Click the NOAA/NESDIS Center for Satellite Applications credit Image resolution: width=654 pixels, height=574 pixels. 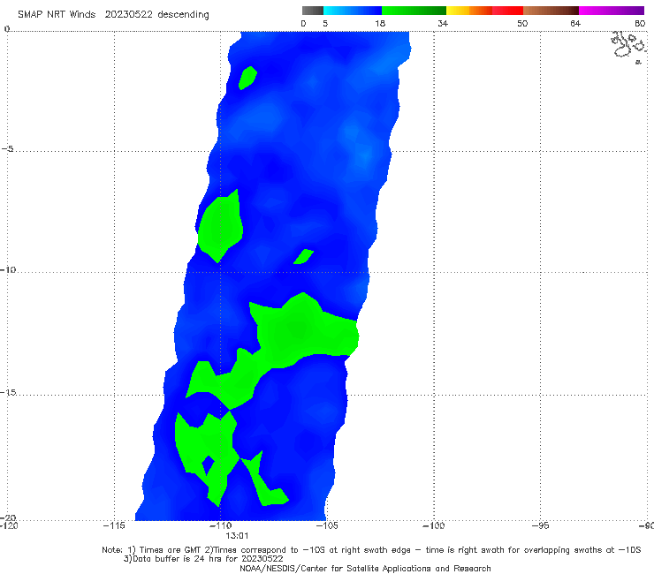tap(365, 568)
